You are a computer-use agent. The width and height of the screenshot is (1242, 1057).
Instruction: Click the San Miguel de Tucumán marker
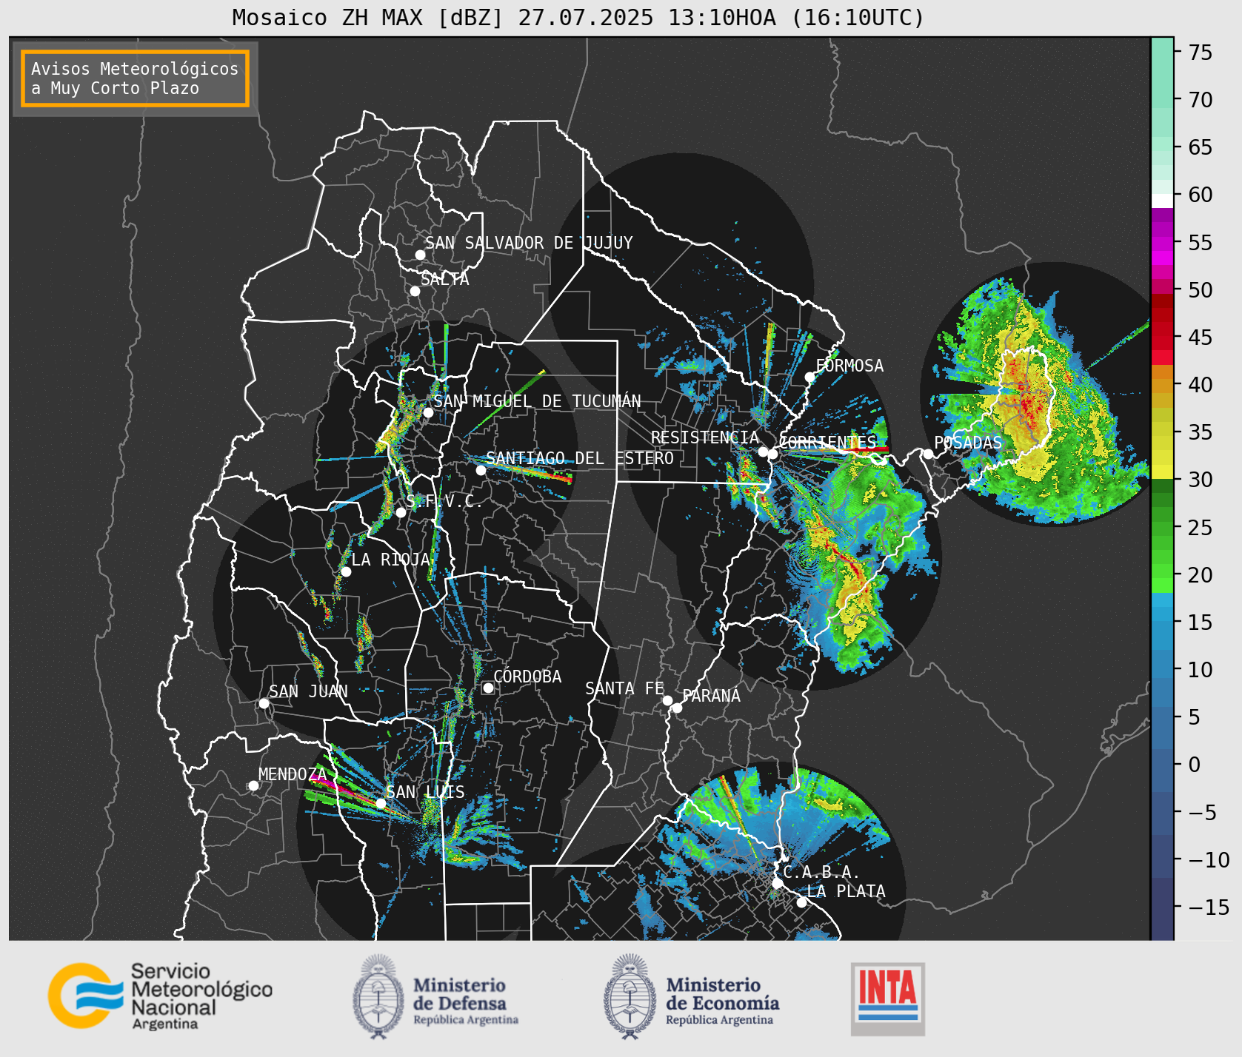[427, 412]
